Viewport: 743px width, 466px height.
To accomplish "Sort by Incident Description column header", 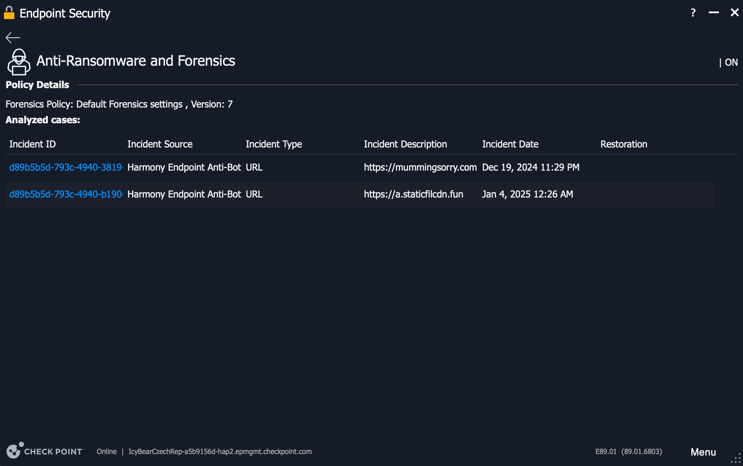I will point(405,144).
